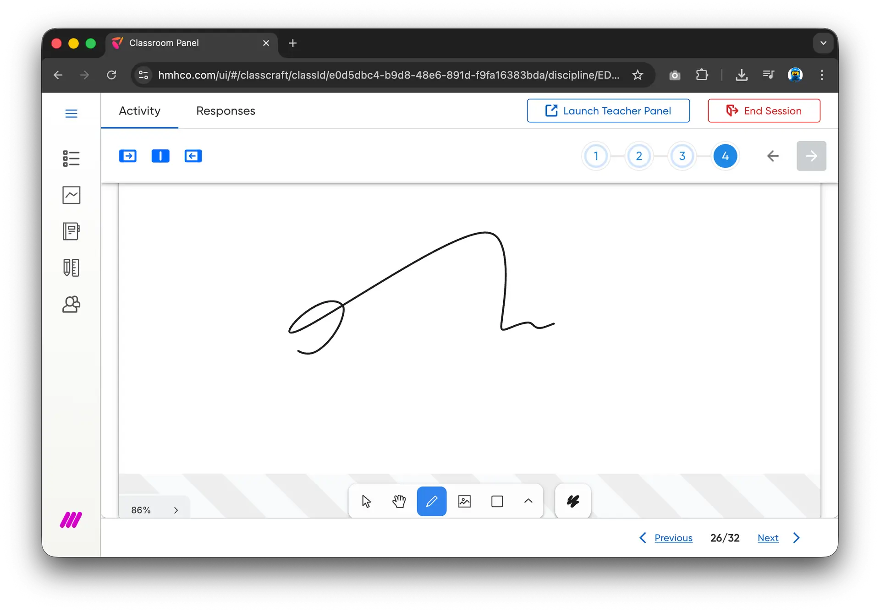
Task: Choose the arrow pointer selection tool
Action: pos(366,501)
